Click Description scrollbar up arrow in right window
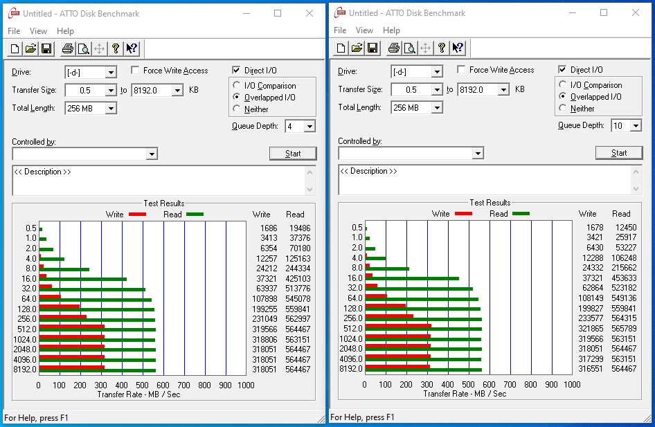655x427 pixels. (x=636, y=171)
